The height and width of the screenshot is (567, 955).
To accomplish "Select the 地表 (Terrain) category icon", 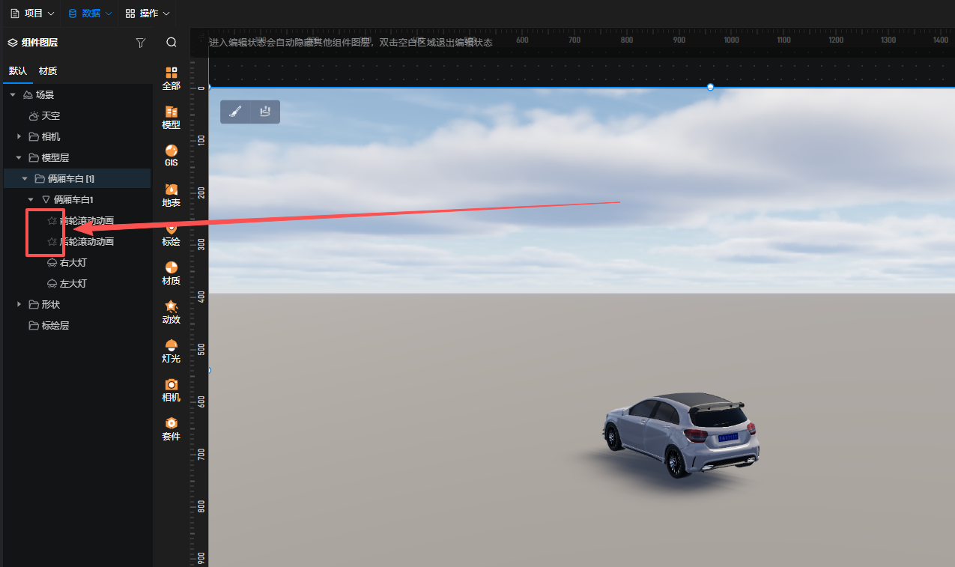I will coord(171,194).
